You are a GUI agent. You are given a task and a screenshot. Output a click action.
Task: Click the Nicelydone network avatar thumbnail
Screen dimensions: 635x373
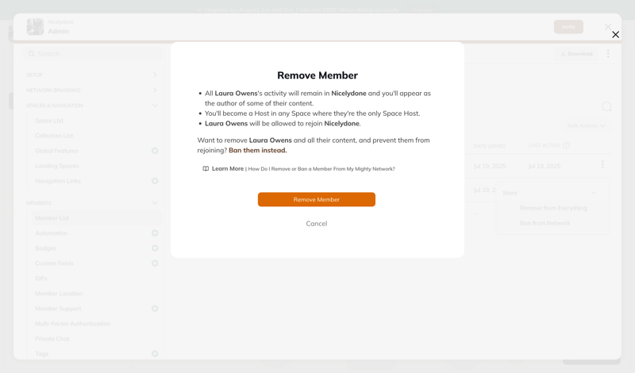coord(35,27)
